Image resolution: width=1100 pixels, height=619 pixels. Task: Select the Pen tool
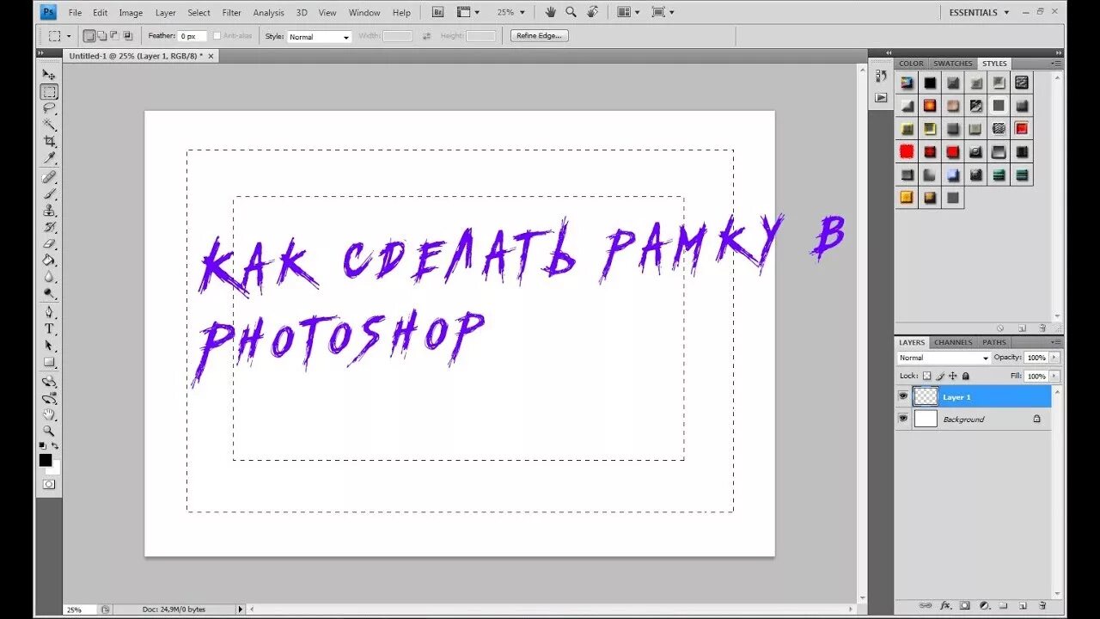(x=49, y=312)
